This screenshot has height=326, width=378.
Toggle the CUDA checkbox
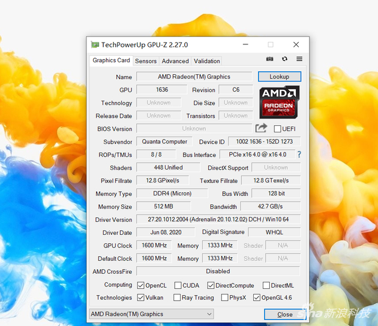tap(178, 286)
